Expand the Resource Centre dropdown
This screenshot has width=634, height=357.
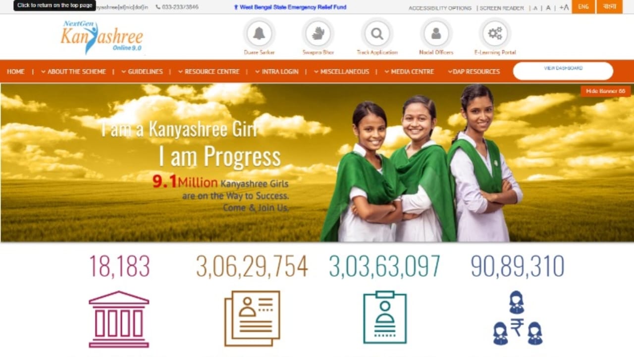click(209, 71)
